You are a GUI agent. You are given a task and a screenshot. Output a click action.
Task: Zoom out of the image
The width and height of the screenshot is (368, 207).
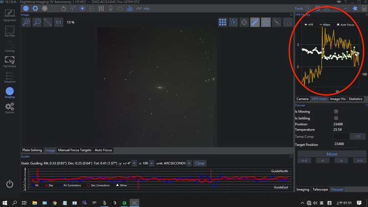point(37,22)
